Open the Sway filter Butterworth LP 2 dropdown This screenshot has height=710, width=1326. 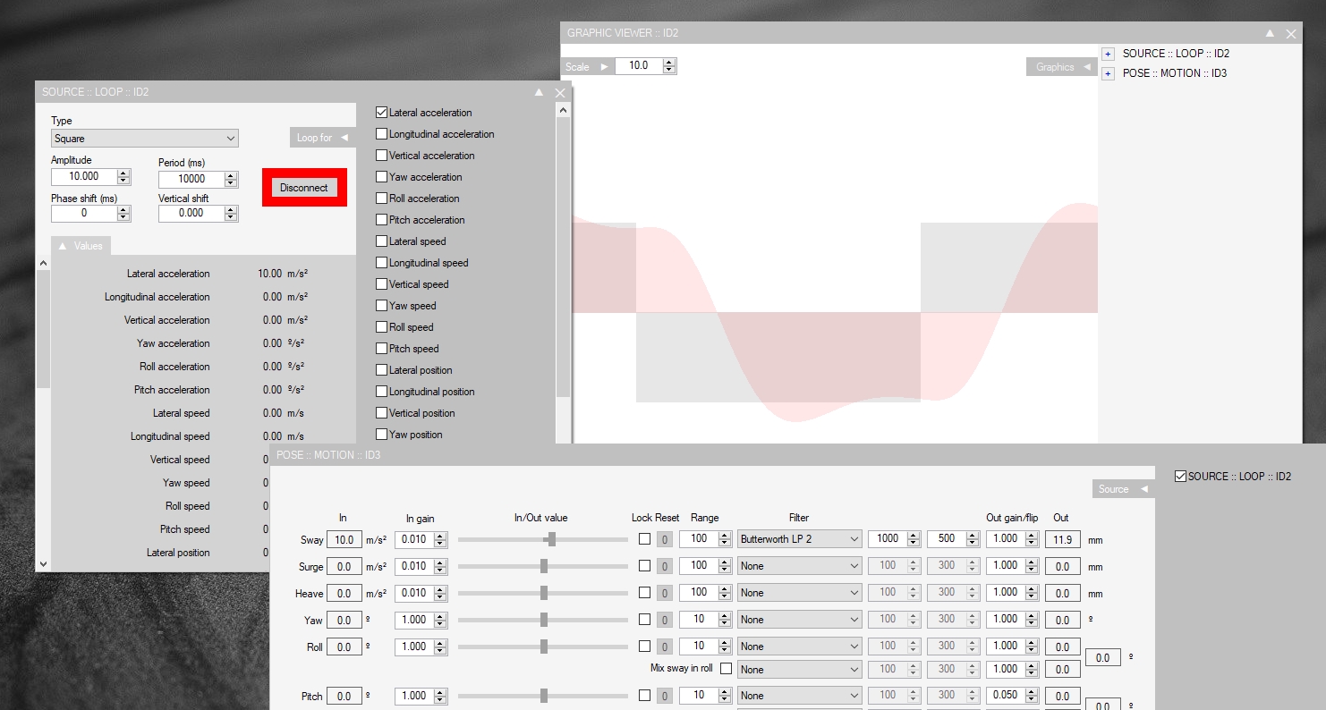(x=799, y=539)
